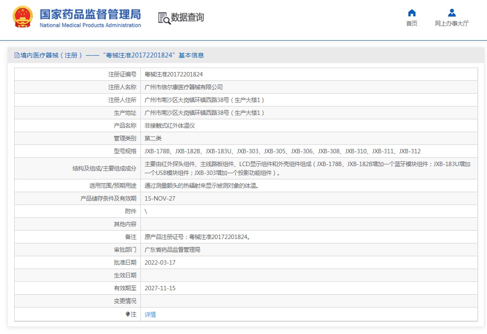Click the 国家药品监督管理局 site title

click(x=90, y=15)
